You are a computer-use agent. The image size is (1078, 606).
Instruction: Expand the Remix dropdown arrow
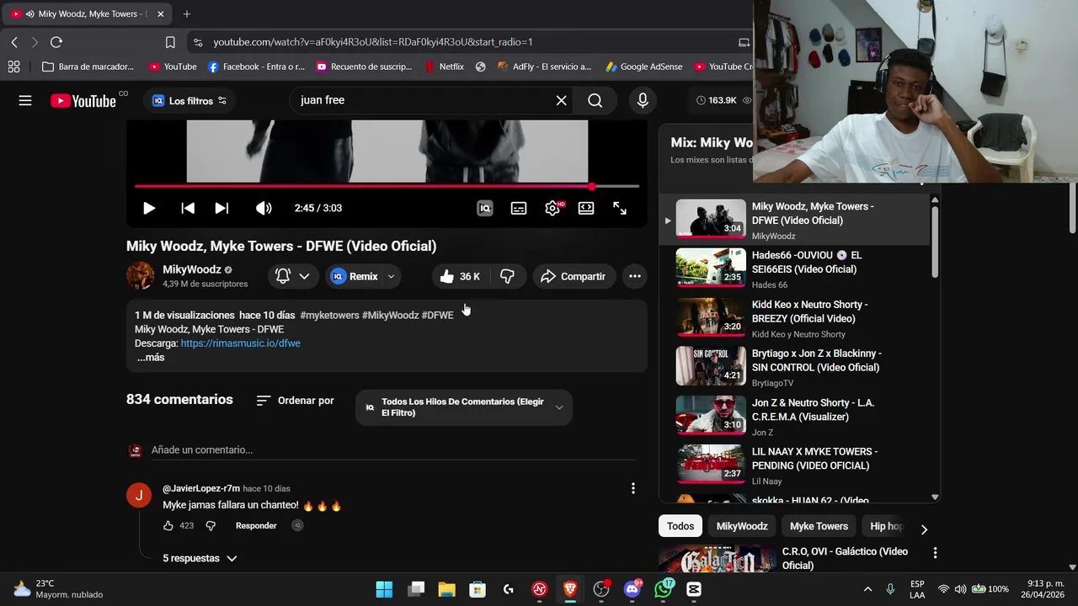click(x=391, y=276)
